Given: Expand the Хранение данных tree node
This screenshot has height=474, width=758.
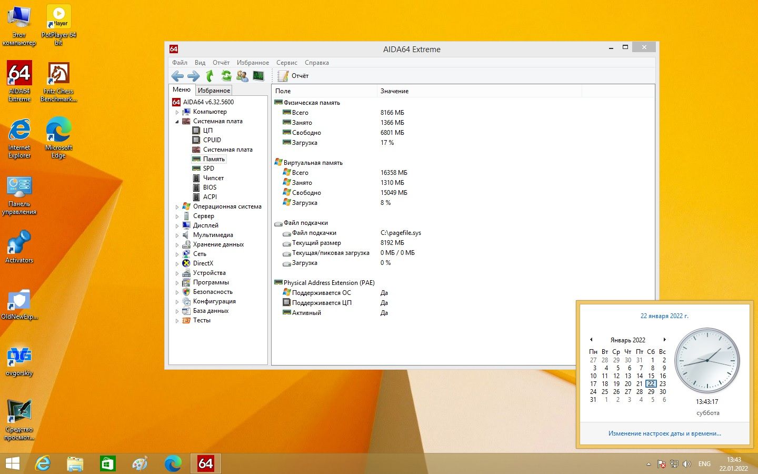Looking at the screenshot, I should [x=177, y=244].
